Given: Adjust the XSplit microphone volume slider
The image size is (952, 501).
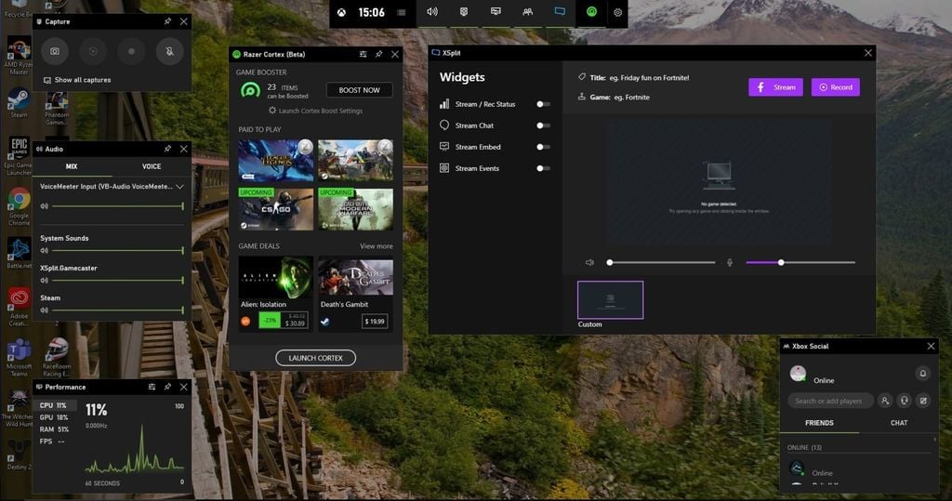Looking at the screenshot, I should pyautogui.click(x=800, y=262).
